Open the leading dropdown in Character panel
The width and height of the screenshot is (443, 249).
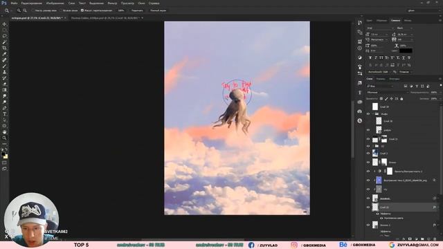(x=412, y=35)
